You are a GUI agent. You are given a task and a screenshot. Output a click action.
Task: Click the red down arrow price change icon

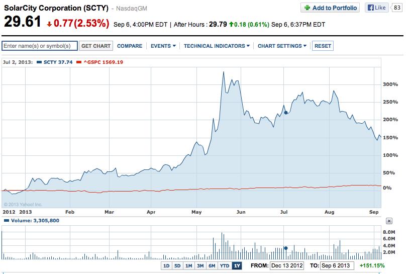click(49, 24)
